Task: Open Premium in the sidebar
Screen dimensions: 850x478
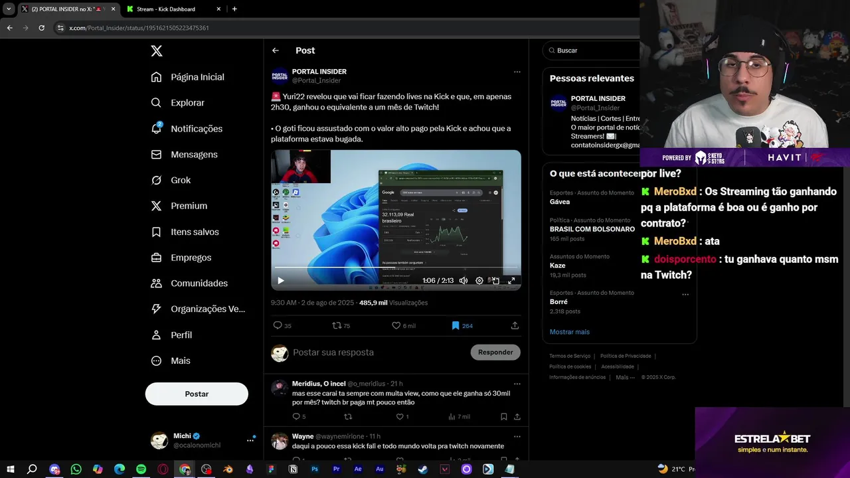Action: pyautogui.click(x=179, y=206)
